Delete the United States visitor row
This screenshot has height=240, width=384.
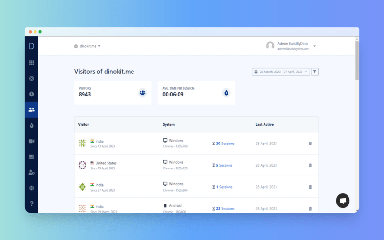(x=310, y=165)
